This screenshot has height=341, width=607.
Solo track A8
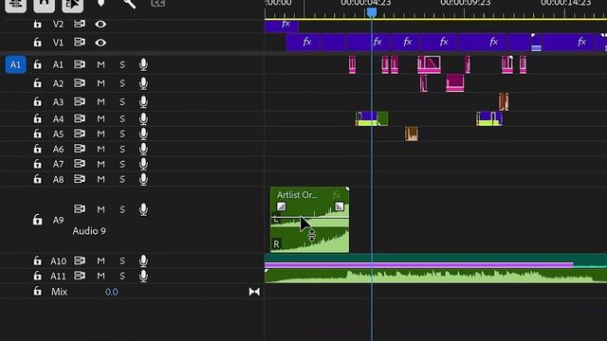tap(122, 179)
